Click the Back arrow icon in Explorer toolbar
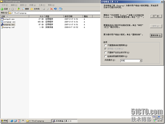The image size is (165, 124). tap(2, 9)
